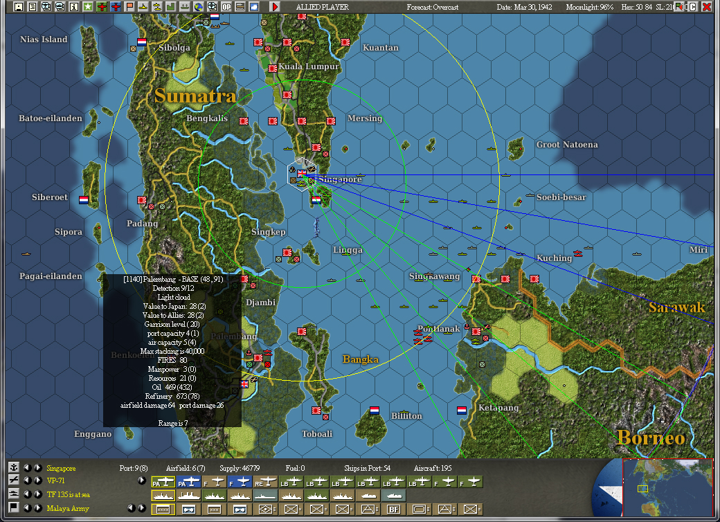This screenshot has height=522, width=720.
Task: Toggle the weather cloud overlay icon
Action: [254, 7]
